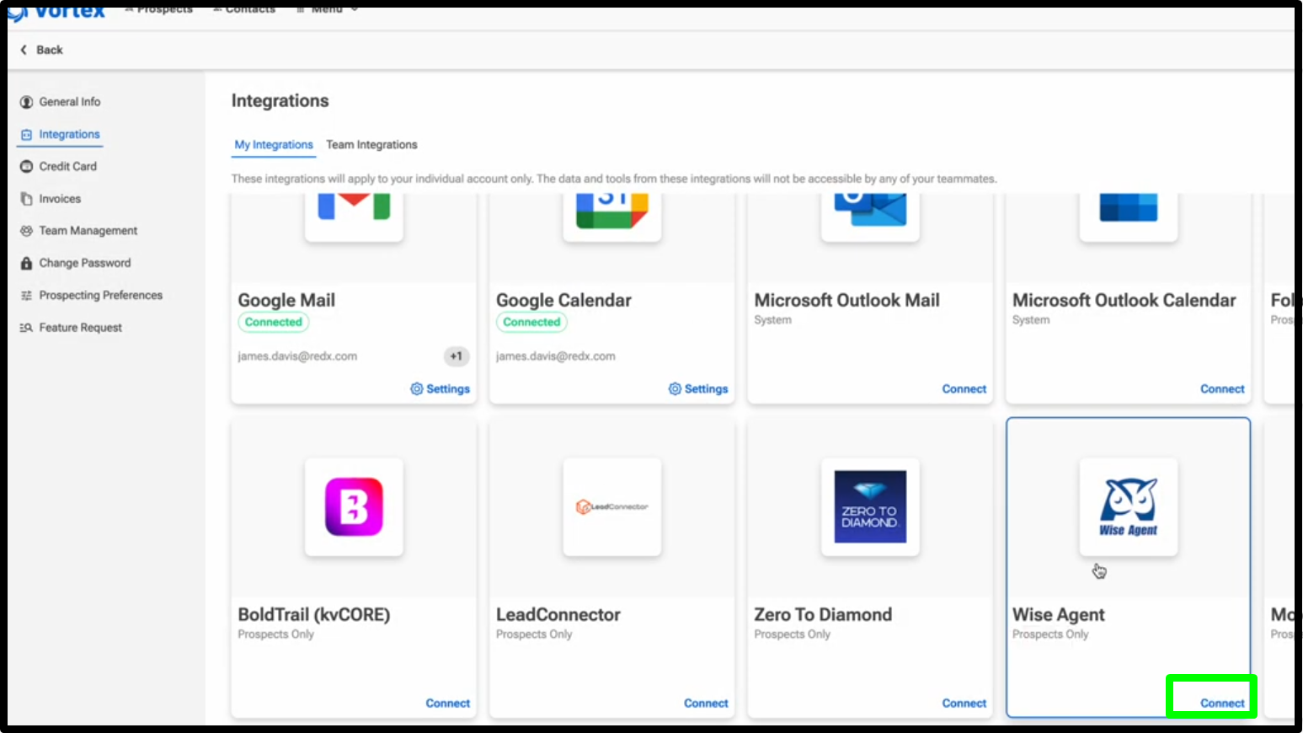Open Google Calendar integration Settings

coord(698,389)
